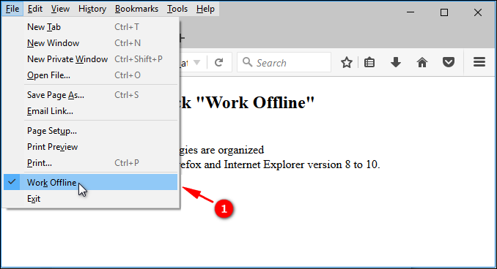This screenshot has height=269, width=497.
Task: Click the search magnifier icon
Action: [247, 62]
